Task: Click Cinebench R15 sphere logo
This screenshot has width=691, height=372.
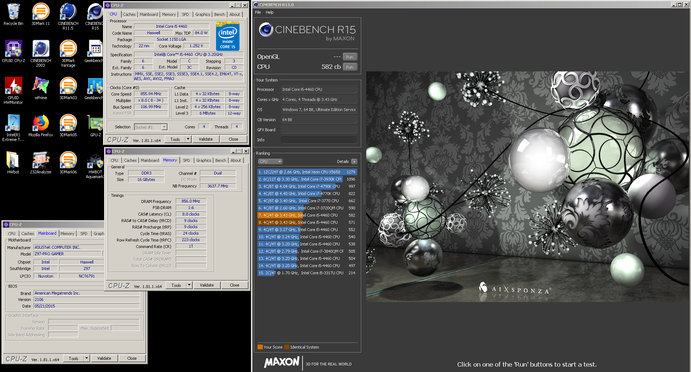Action: [266, 30]
